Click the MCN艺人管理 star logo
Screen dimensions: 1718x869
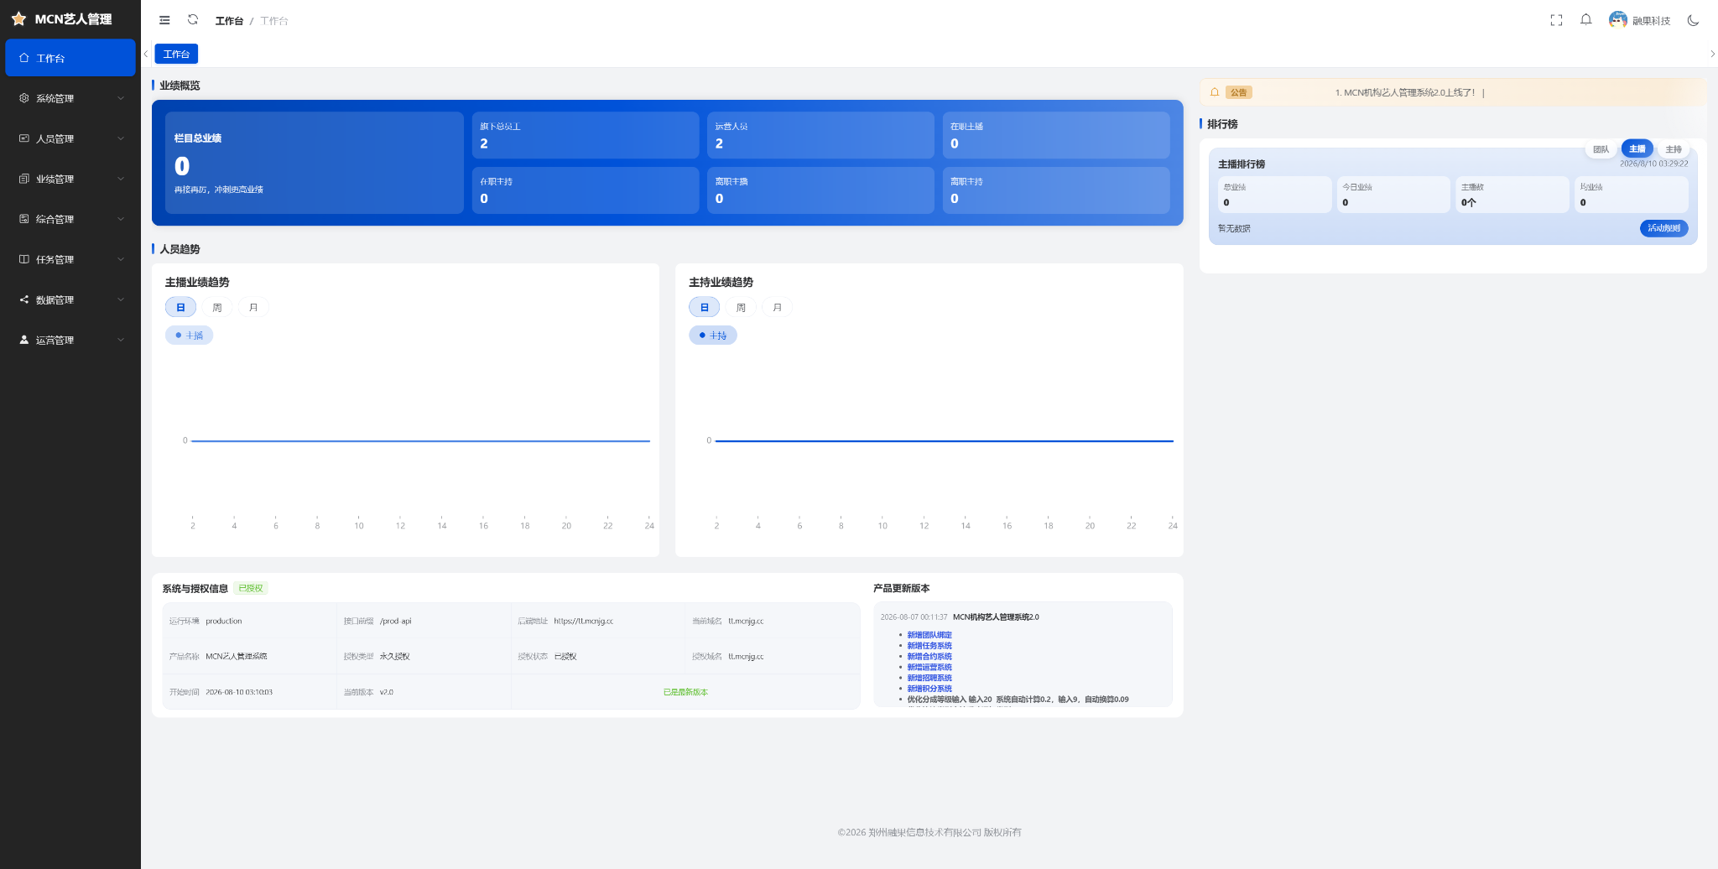point(18,18)
